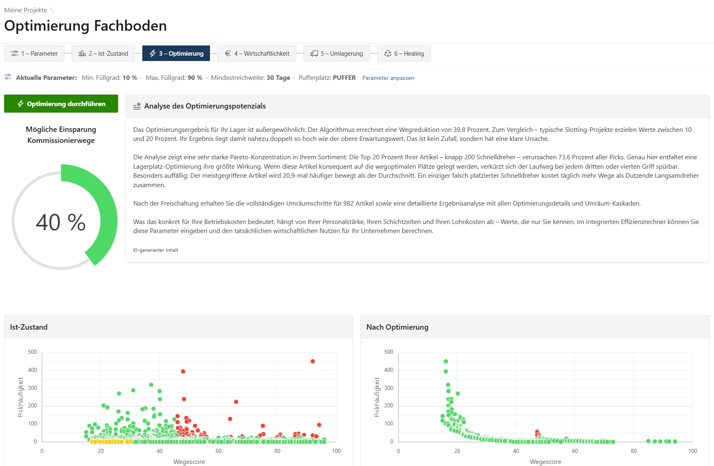This screenshot has width=714, height=466.
Task: Run Optimierung durchführen
Action: click(61, 104)
